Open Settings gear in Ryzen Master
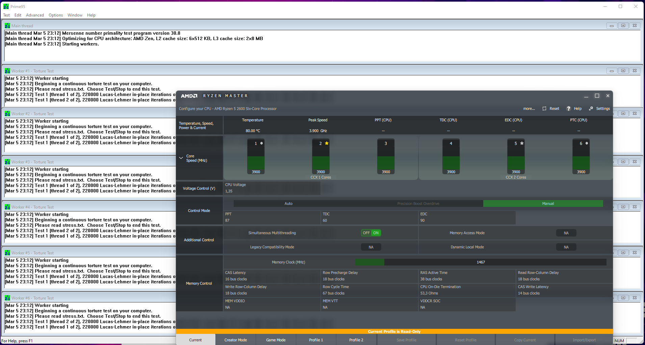Image resolution: width=645 pixels, height=345 pixels. (591, 108)
